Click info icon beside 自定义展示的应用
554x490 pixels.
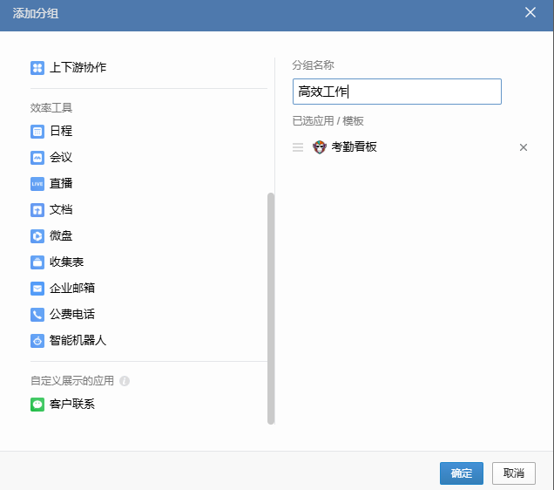[125, 381]
